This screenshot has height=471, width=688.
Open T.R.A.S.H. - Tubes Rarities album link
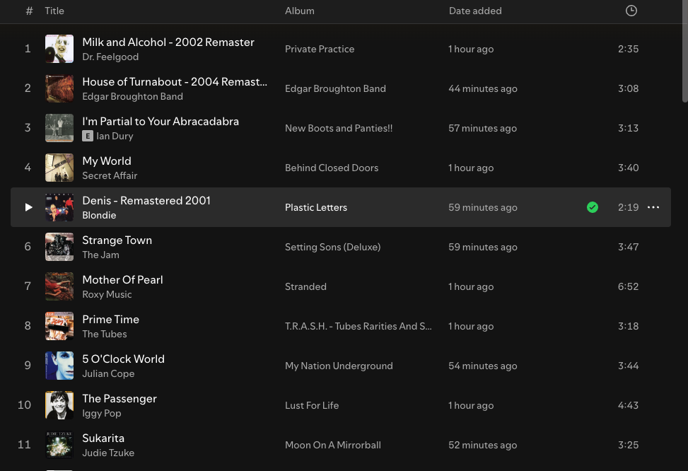pyautogui.click(x=358, y=326)
